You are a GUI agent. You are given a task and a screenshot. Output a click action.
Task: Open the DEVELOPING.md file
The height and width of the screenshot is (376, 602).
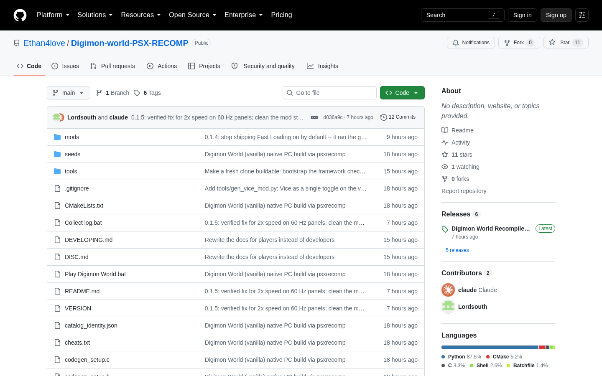pyautogui.click(x=89, y=240)
